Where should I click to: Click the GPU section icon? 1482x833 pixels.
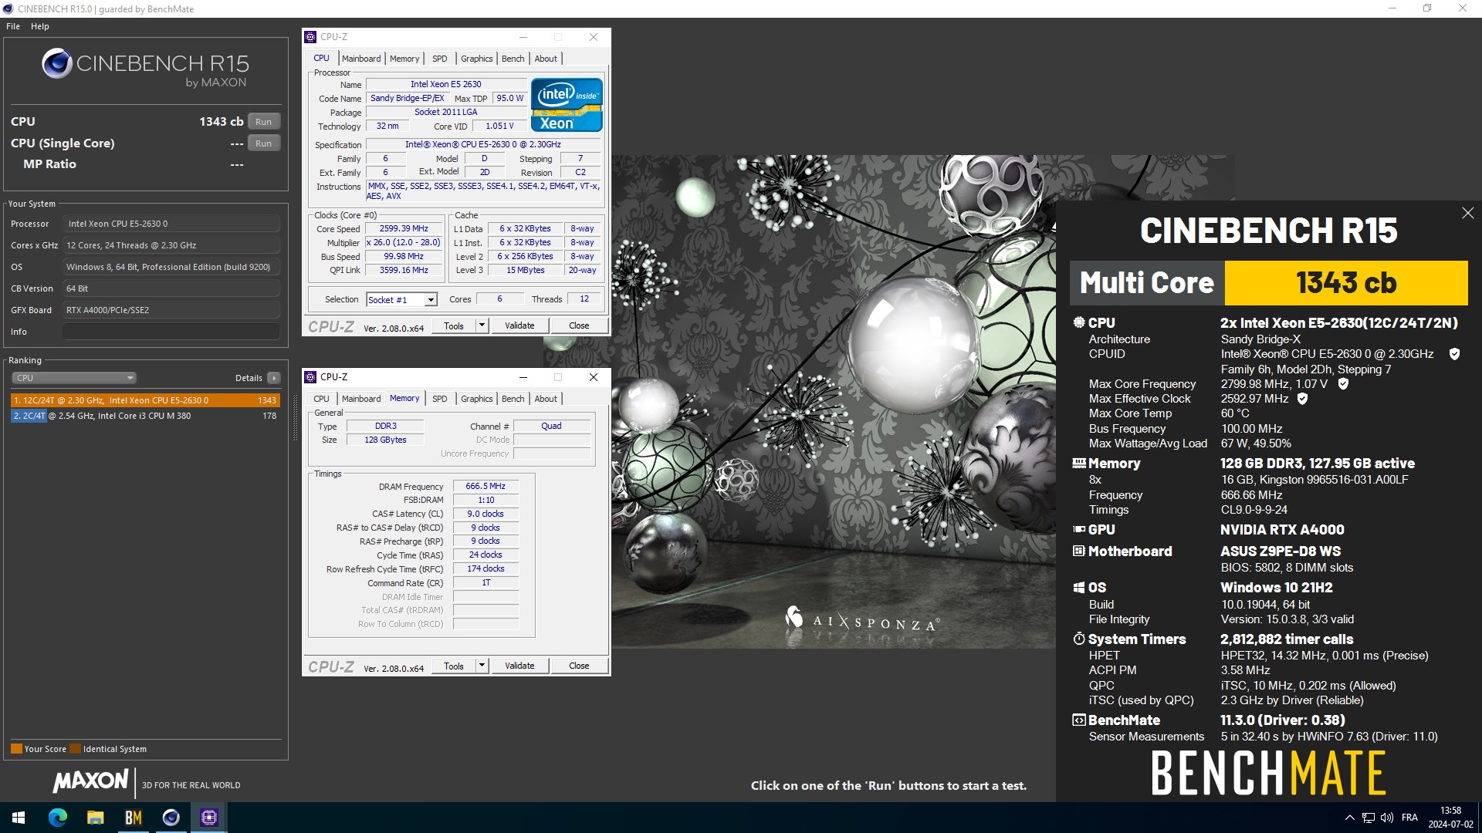pos(1078,530)
